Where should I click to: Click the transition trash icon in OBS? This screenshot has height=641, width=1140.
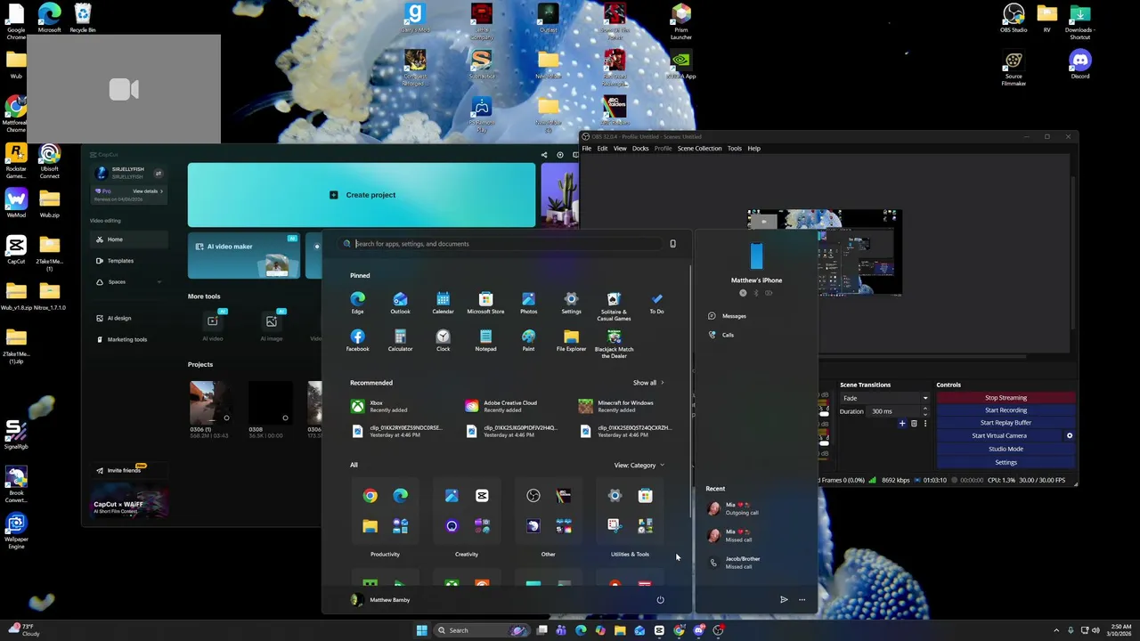pyautogui.click(x=914, y=424)
